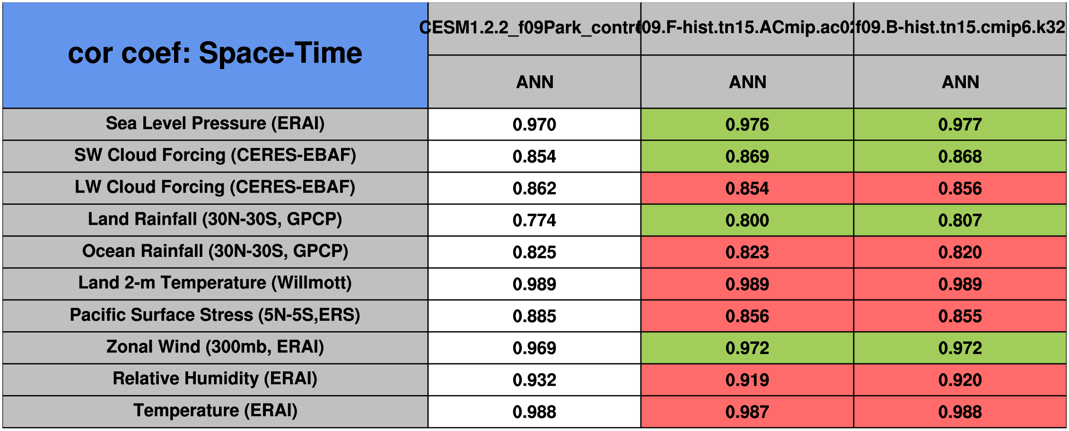Select the CESM1.2.2_f09Park column header

[534, 28]
